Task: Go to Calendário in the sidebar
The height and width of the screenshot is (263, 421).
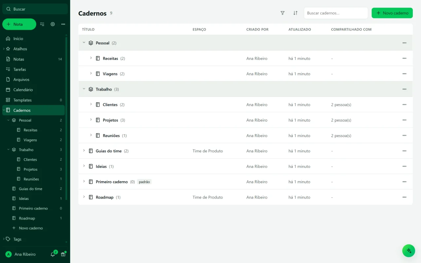Action: coord(34,90)
